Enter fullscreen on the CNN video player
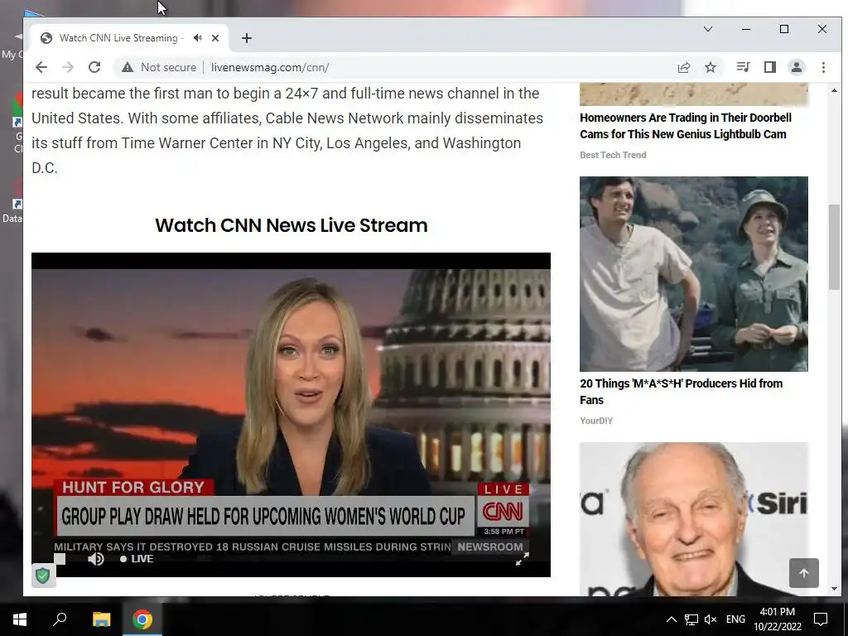848x636 pixels. click(x=522, y=559)
